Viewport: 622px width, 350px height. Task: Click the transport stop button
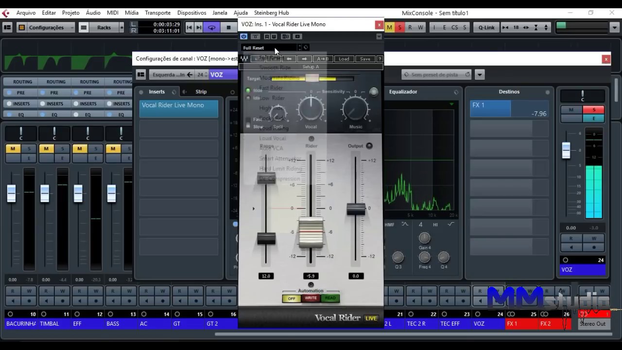click(x=228, y=28)
